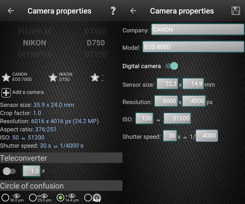
Task: Select favorite star 1 Canon EOS 700D
Action: click(x=6, y=77)
